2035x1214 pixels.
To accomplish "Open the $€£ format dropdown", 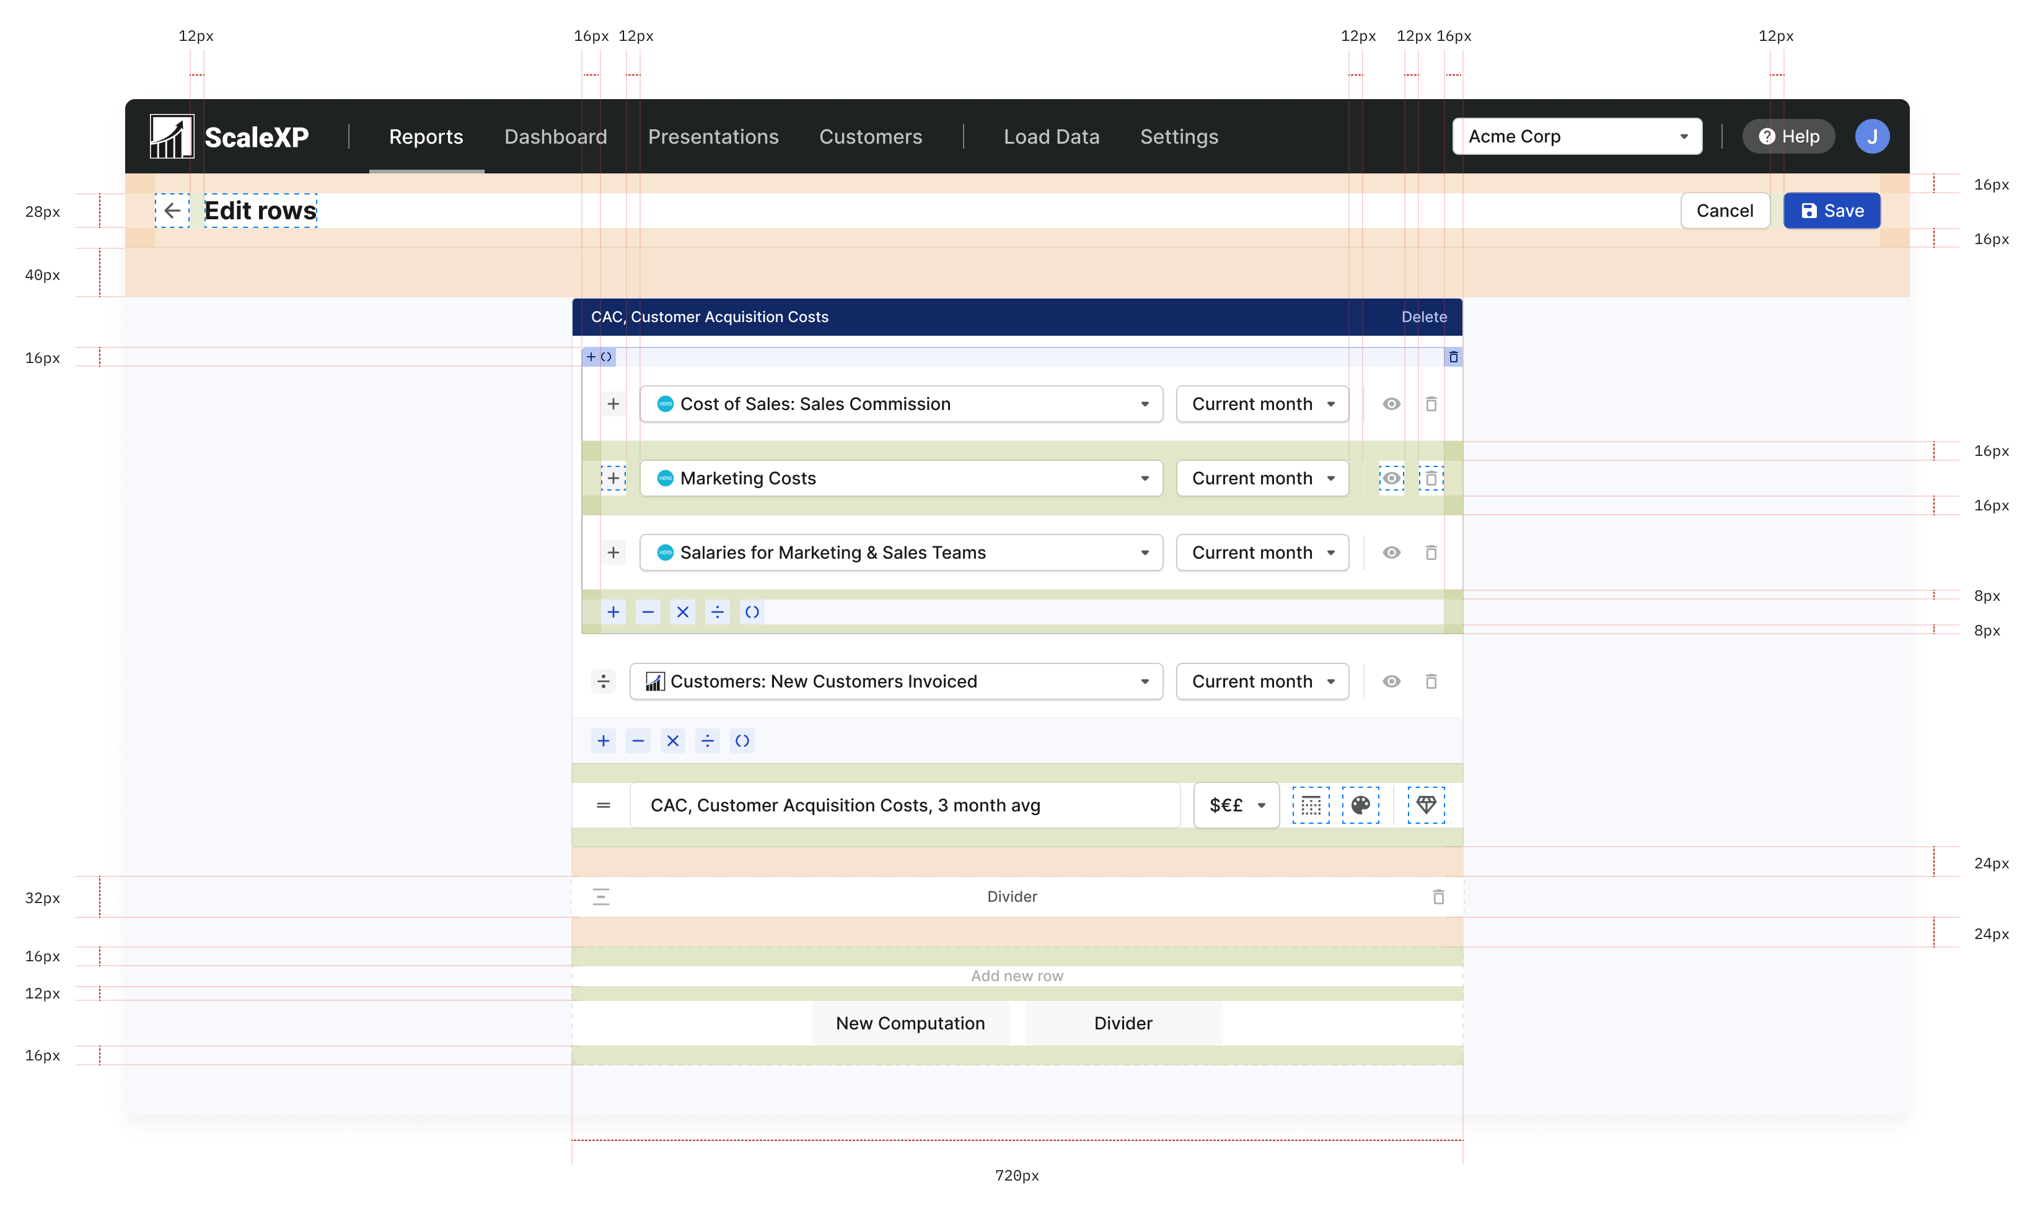I will (1236, 805).
